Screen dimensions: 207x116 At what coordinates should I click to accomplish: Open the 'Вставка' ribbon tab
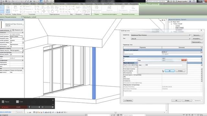(x=33, y=4)
